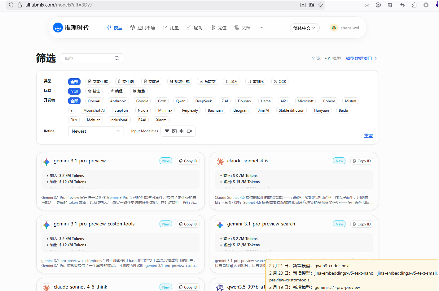This screenshot has height=291, width=439.
Task: Bookmark this page with the star icon
Action: [320, 5]
